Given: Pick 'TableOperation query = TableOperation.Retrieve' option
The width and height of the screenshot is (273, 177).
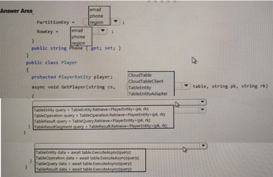Looking at the screenshot, I should coord(100,115).
